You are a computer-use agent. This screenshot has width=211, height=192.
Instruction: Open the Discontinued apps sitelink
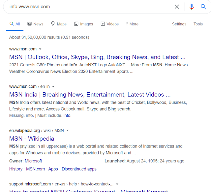tap(79, 169)
